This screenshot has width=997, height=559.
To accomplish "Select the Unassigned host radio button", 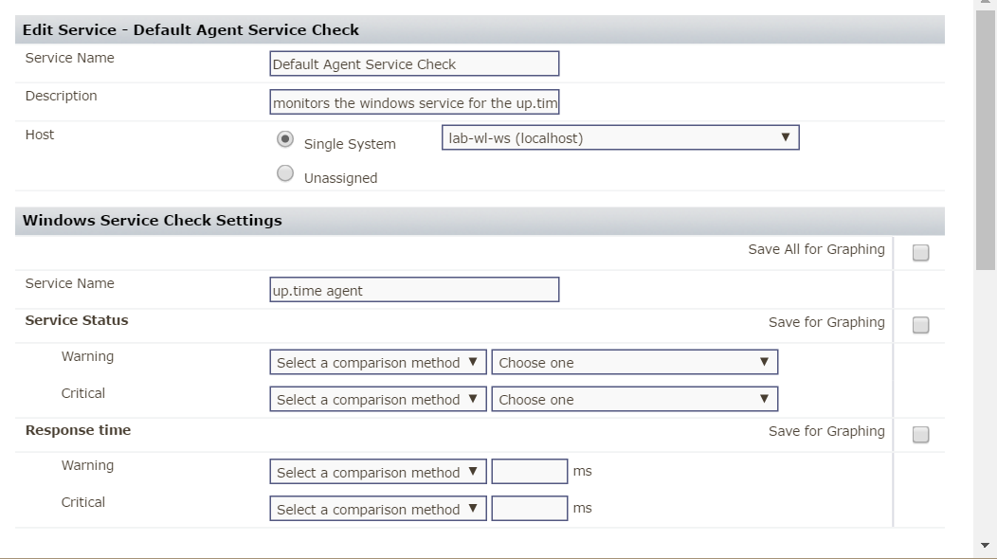I will point(284,173).
